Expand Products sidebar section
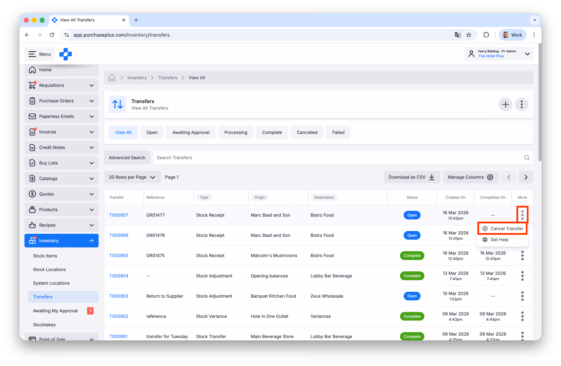561x366 pixels. point(61,210)
